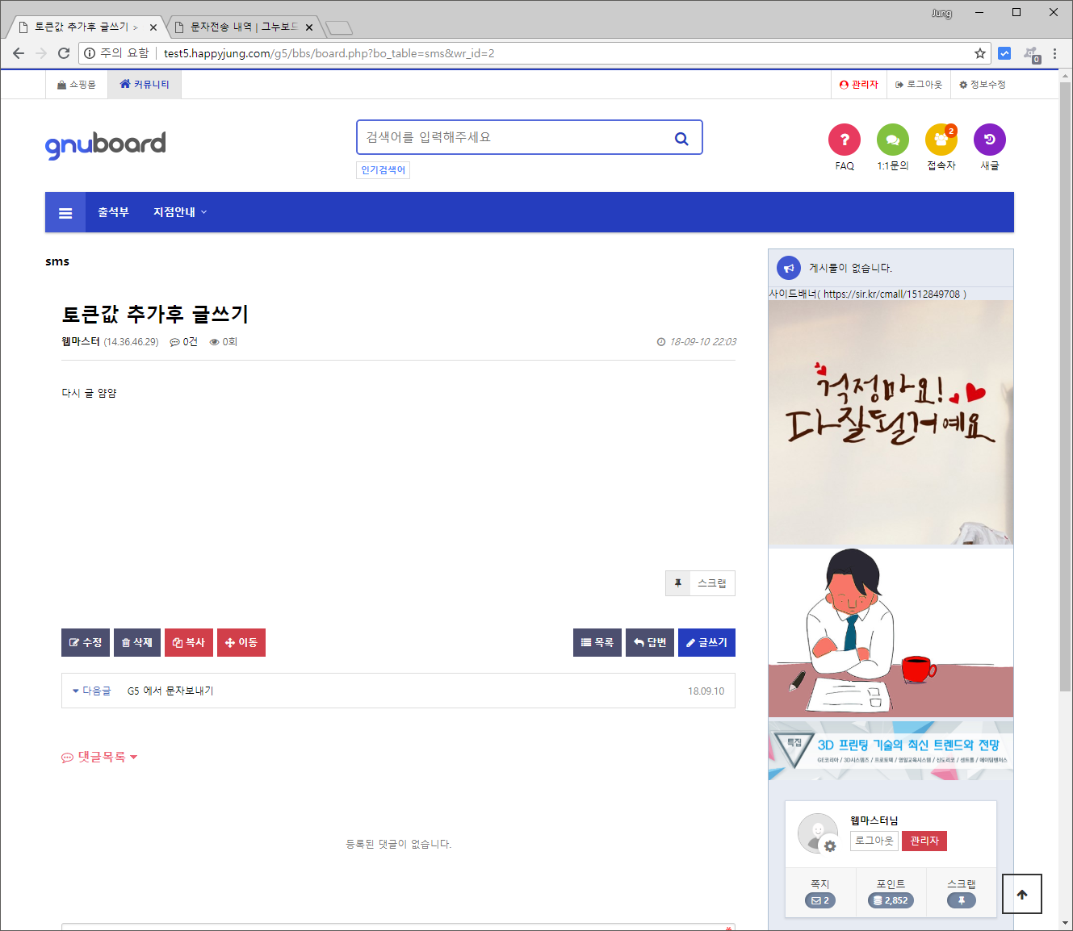The image size is (1073, 931).
Task: Click the search magnifier icon
Action: coord(681,137)
